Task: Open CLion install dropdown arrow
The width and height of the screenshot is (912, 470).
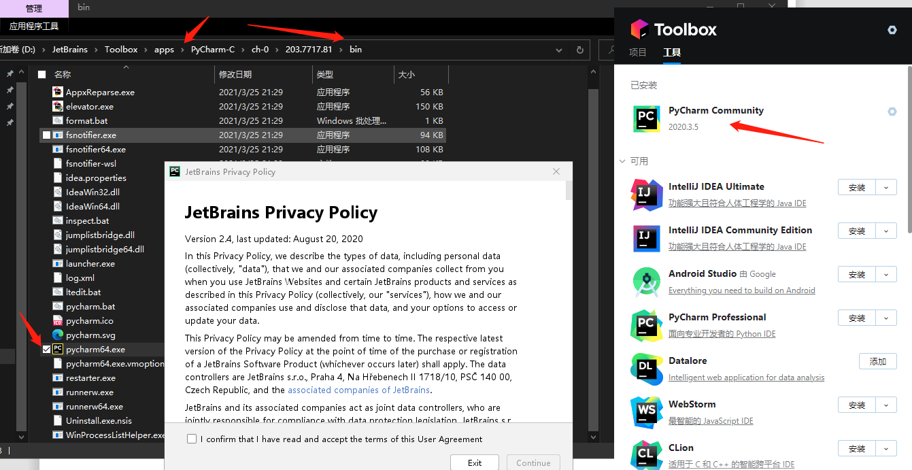Action: [x=885, y=449]
